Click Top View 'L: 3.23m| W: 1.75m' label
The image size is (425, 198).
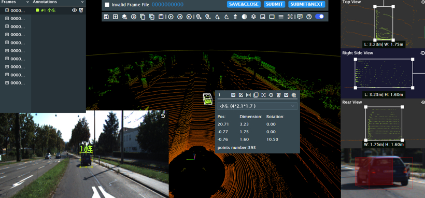coord(384,45)
